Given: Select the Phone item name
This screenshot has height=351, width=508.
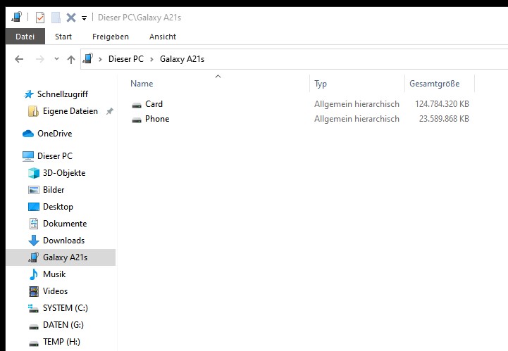Looking at the screenshot, I should click(157, 119).
